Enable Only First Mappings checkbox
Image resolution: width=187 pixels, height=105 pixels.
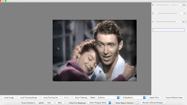click(x=68, y=103)
